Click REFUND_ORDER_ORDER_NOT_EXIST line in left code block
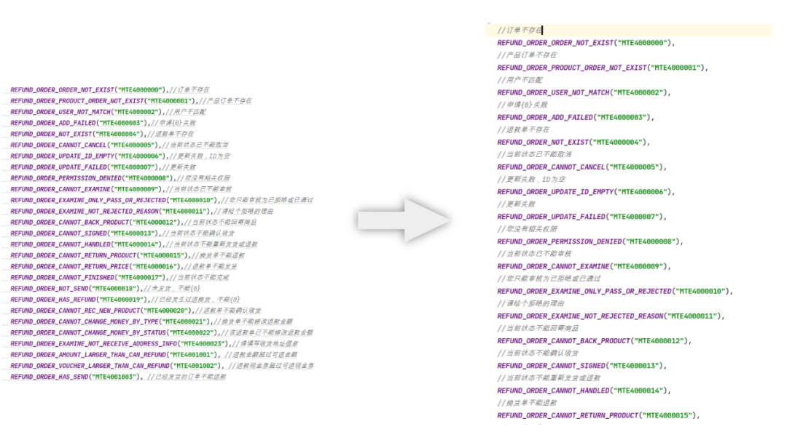Image resolution: width=787 pixels, height=432 pixels. 110,89
